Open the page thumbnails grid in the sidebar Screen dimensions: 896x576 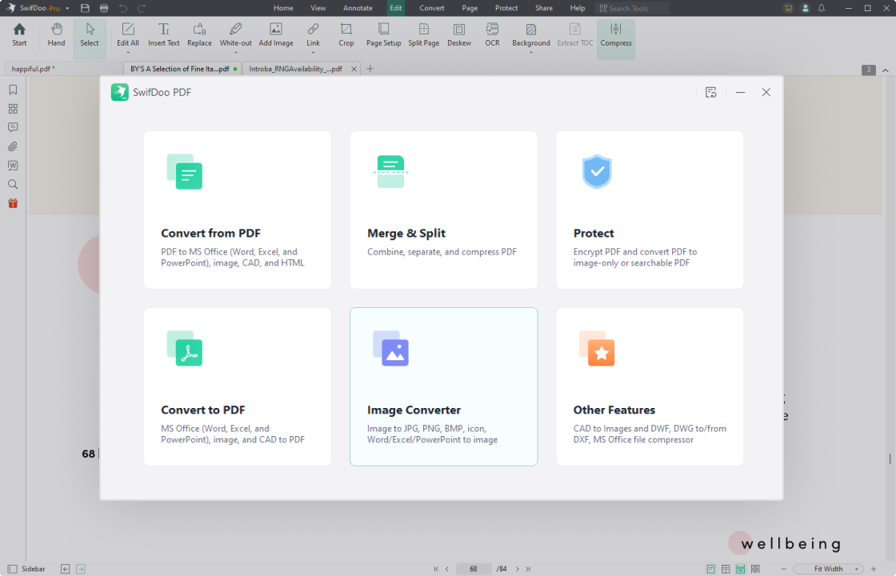(x=13, y=109)
